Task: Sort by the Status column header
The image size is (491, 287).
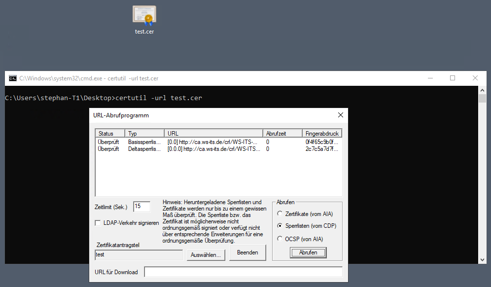Action: (110, 134)
